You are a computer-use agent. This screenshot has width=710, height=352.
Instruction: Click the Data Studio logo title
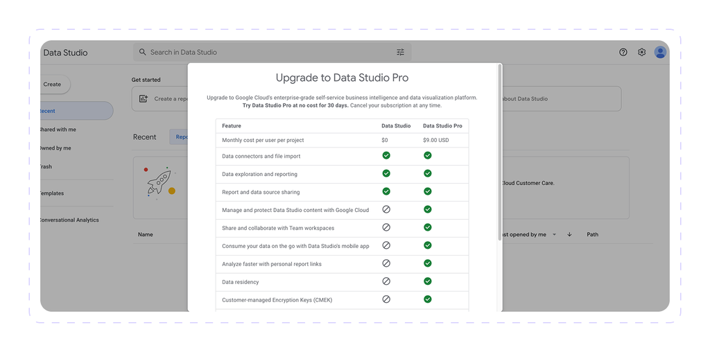[x=65, y=53]
